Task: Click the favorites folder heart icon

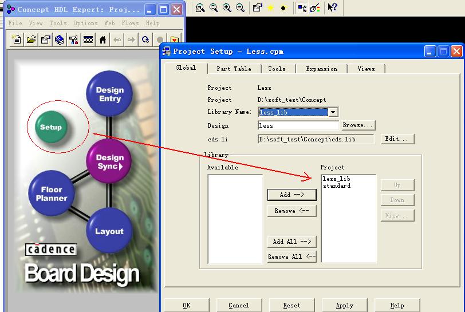Action: (174, 40)
